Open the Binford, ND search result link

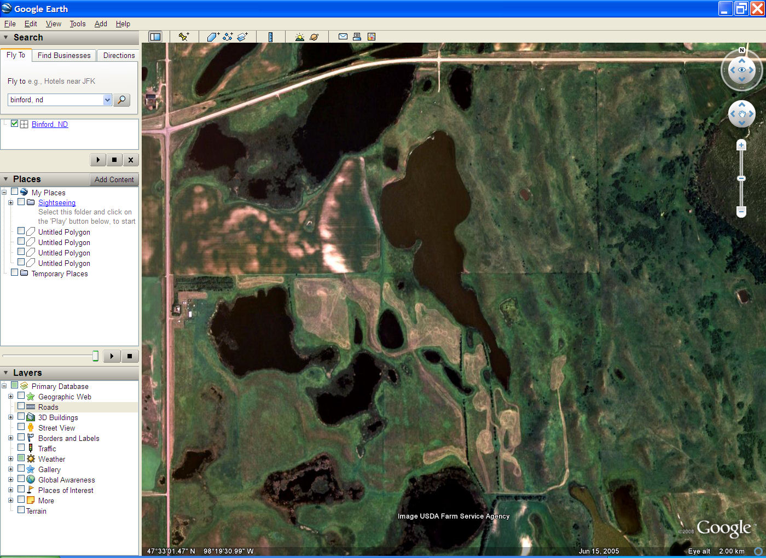pyautogui.click(x=50, y=124)
